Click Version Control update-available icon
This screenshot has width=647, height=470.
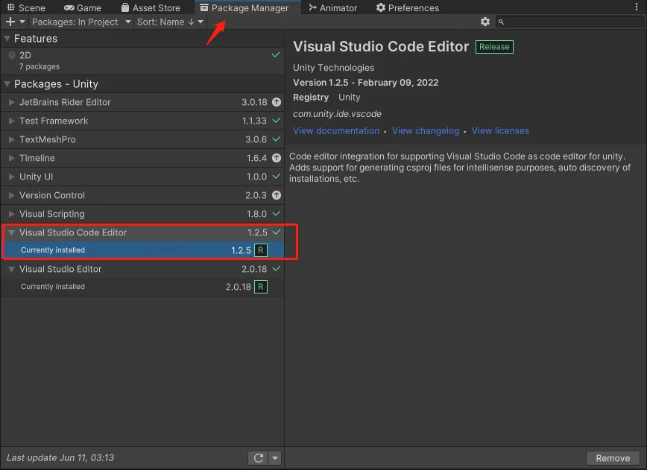[277, 195]
